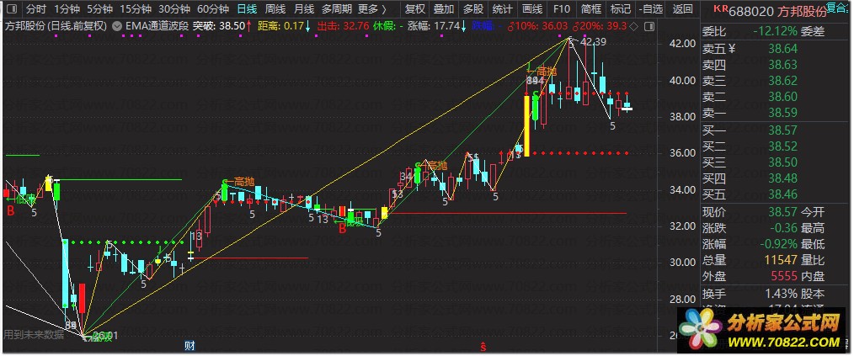This screenshot has width=854, height=356.
Task: Switch to 月线 monthly chart
Action: tap(303, 8)
